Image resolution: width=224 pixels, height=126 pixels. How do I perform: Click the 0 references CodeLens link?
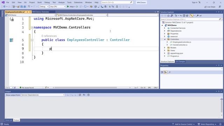pyautogui.click(x=49, y=36)
